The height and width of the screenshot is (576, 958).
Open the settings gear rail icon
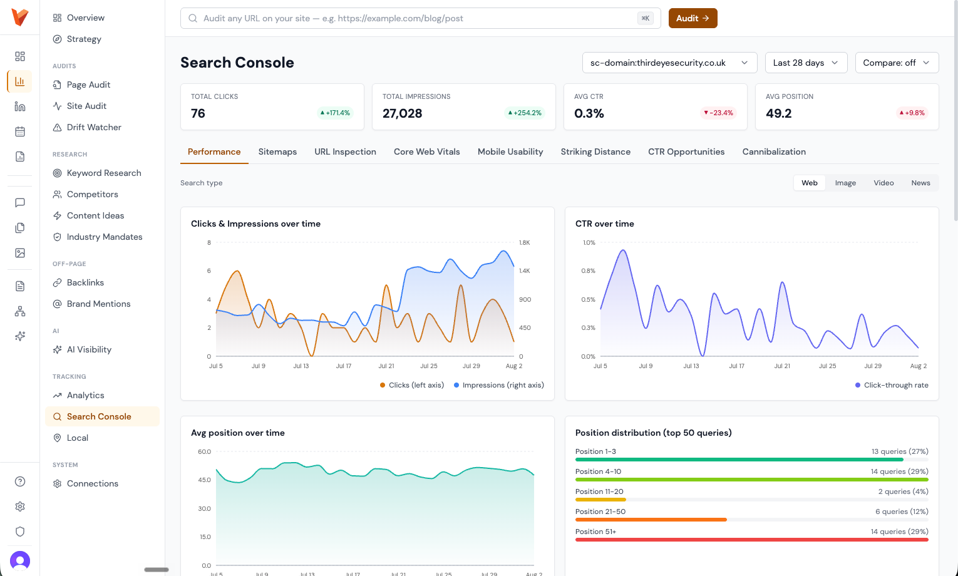pyautogui.click(x=20, y=507)
